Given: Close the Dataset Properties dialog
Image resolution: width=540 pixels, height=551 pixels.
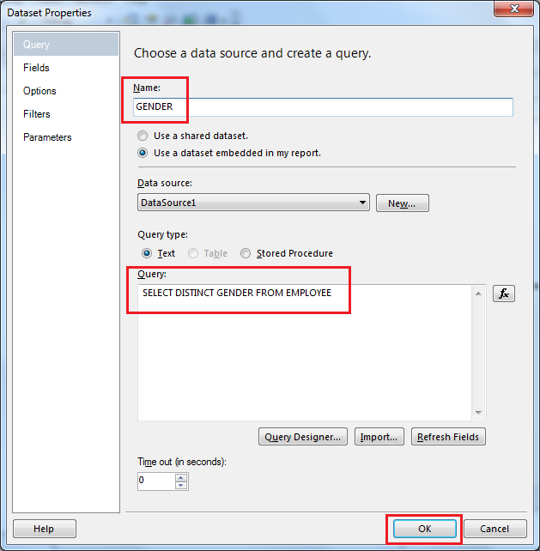Looking at the screenshot, I should (513, 9).
